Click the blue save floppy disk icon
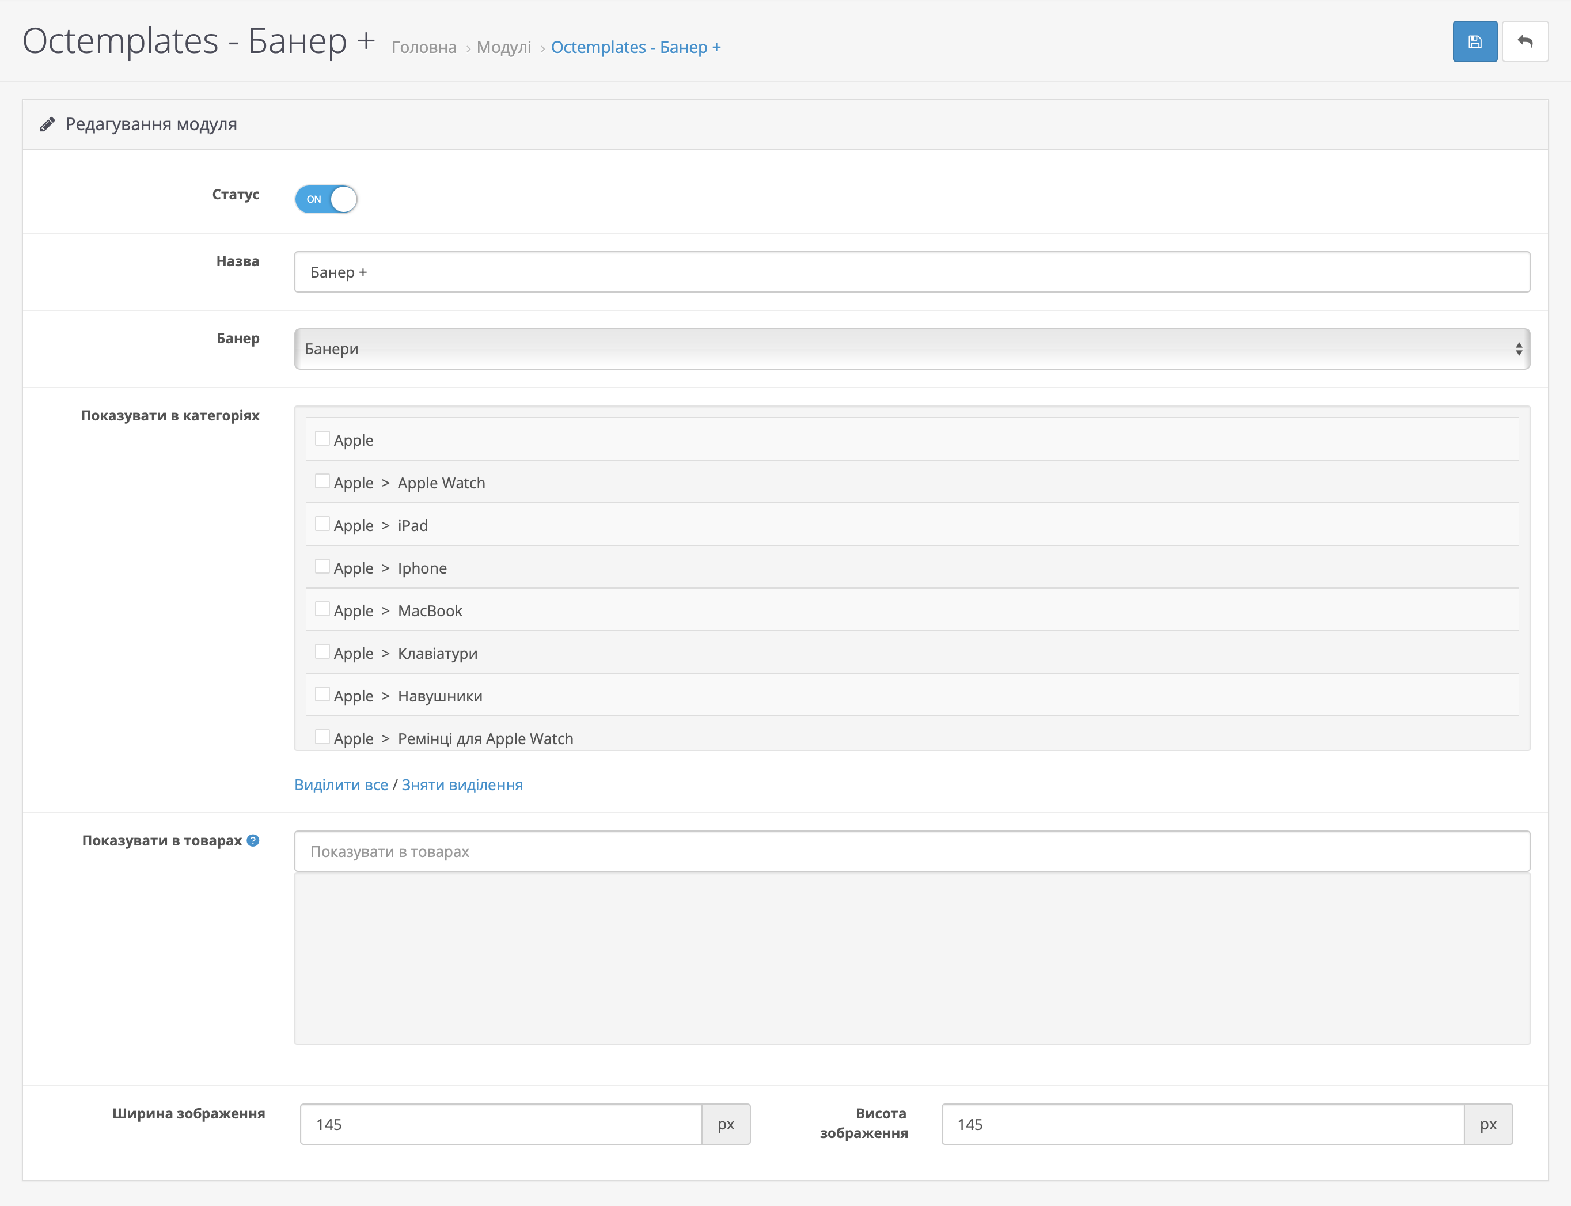Viewport: 1571px width, 1206px height. coord(1474,41)
